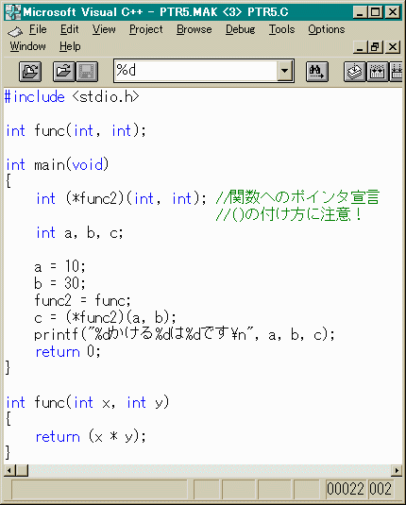Click the Compile File toolbar icon
This screenshot has width=406, height=505.
[x=355, y=71]
